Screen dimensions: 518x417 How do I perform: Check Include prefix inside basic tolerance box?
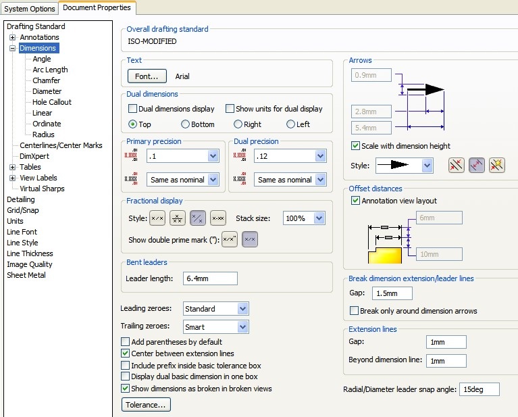click(125, 365)
